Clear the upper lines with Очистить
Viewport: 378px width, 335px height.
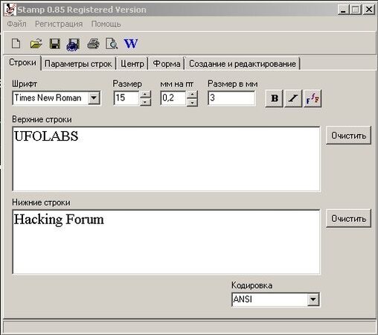[x=348, y=135]
